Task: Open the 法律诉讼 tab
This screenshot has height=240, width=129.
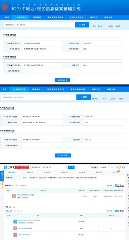Action: 30,172
